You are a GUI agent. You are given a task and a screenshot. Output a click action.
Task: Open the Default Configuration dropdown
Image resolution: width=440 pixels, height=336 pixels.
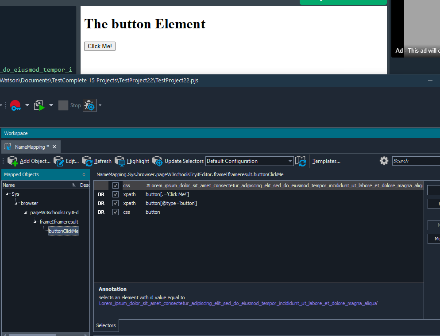(290, 161)
